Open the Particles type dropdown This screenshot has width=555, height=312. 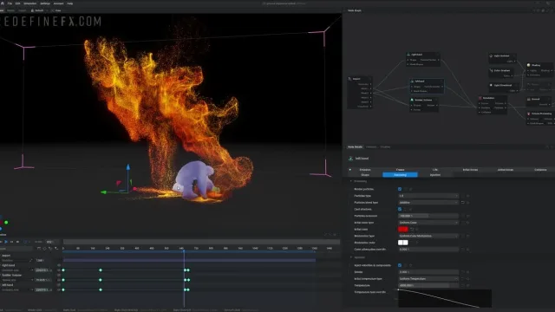tap(428, 196)
